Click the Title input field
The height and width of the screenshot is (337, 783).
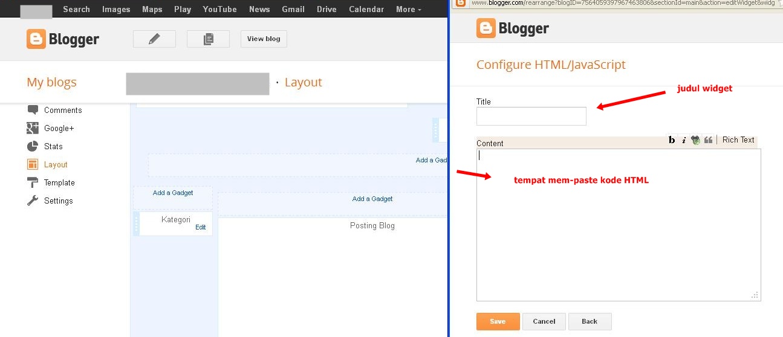531,116
